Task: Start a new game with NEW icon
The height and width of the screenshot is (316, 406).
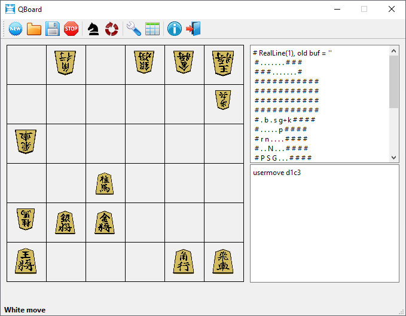Action: [16, 29]
